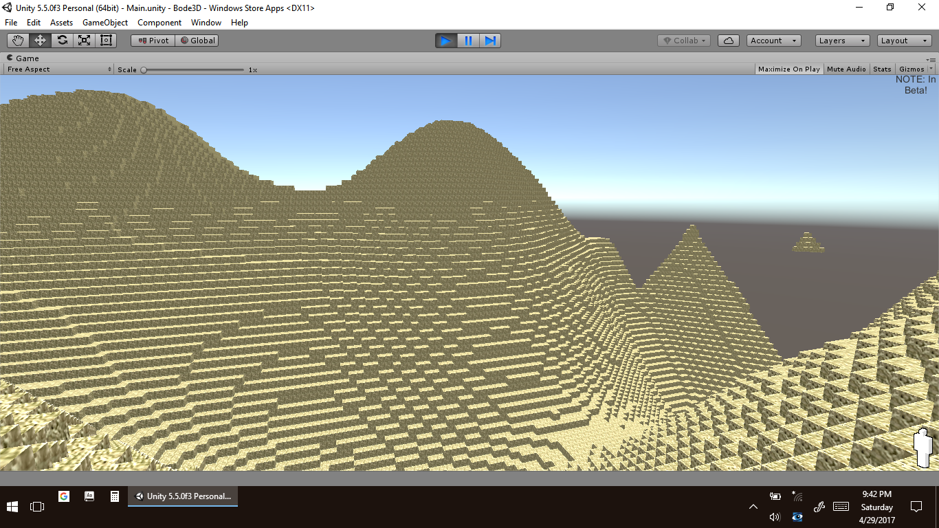Open Windows Calculator from the taskbar
Screen dimensions: 939x528
coord(115,496)
